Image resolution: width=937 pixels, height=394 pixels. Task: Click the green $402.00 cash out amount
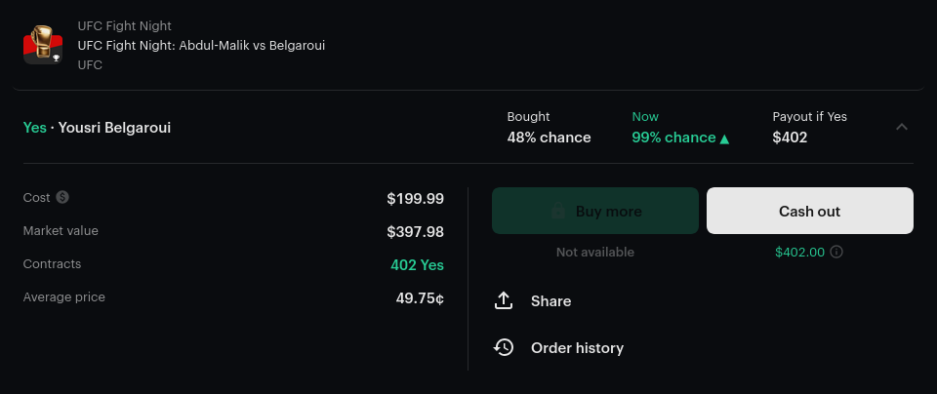point(799,252)
